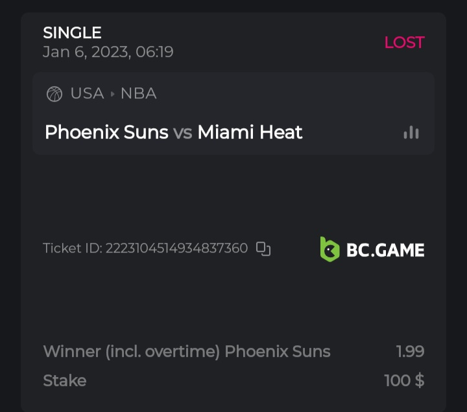The image size is (467, 412).
Task: Click the Winner (incl. overtime) market text
Action: click(x=133, y=352)
